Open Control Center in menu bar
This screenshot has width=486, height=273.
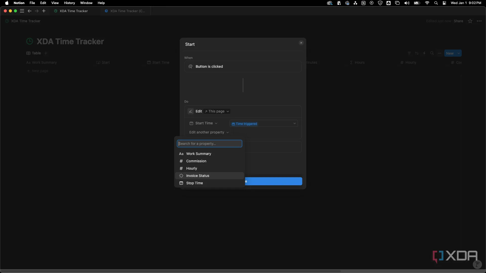[444, 3]
